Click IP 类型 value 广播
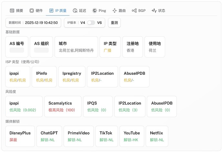The image size is (223, 153). click(x=108, y=50)
